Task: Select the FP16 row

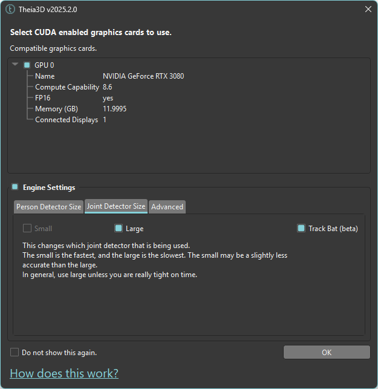Action: click(44, 98)
